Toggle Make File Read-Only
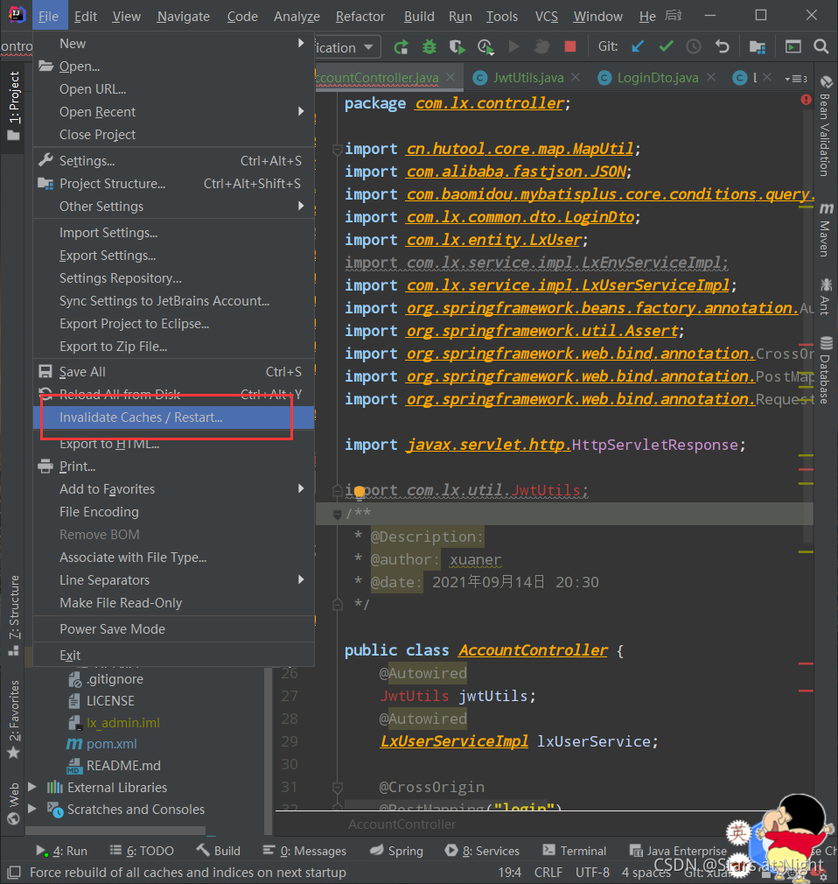The image size is (838, 884). (x=173, y=603)
